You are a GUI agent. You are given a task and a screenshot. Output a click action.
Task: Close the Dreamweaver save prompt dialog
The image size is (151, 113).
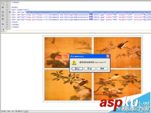pyautogui.click(x=108, y=56)
